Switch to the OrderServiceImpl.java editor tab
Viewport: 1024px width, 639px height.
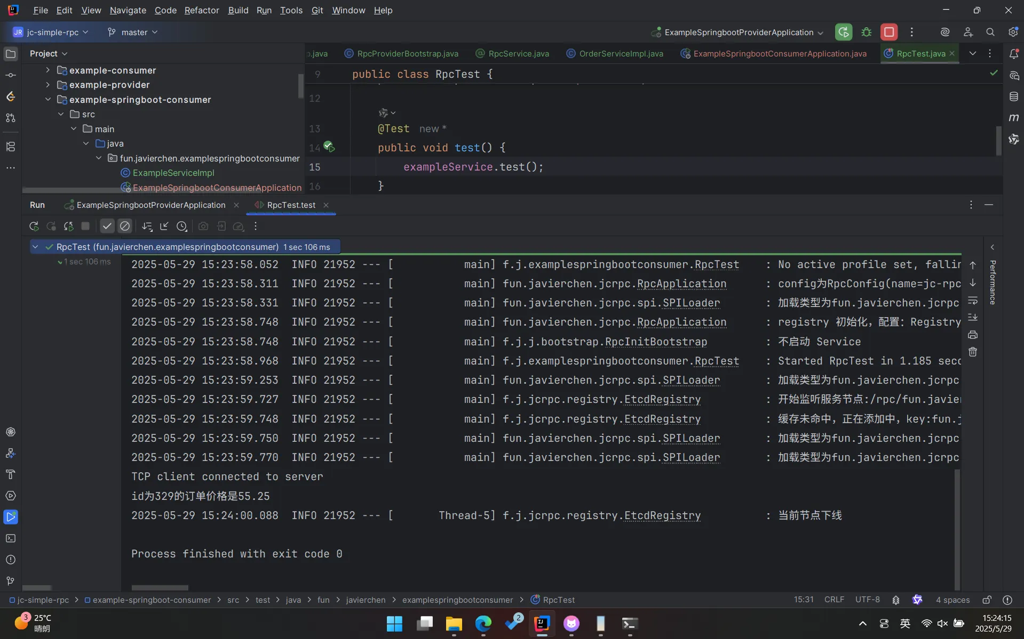point(621,53)
